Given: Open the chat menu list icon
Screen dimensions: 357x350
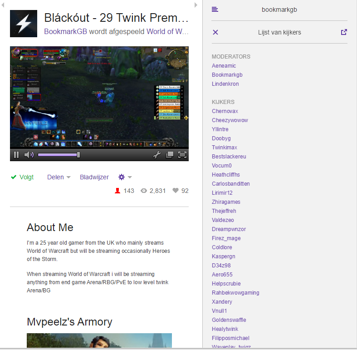Looking at the screenshot, I should click(x=215, y=10).
